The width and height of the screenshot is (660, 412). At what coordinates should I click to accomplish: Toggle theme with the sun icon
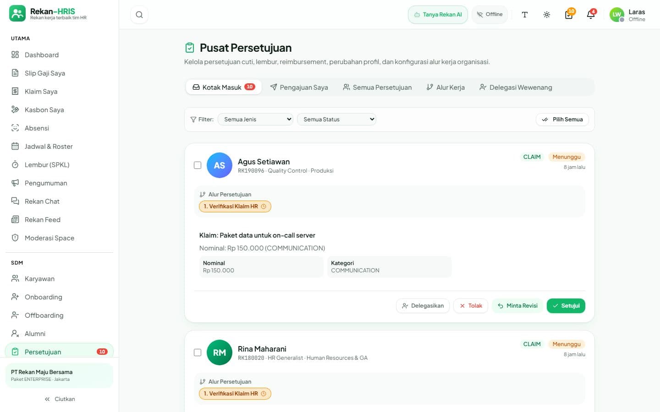click(x=547, y=15)
